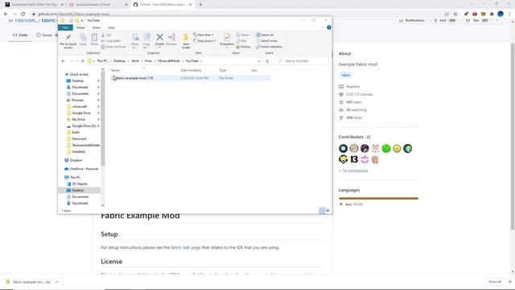Switch to the Java Downloads Oracle tab
This screenshot has width=515, height=290.
pos(98,5)
